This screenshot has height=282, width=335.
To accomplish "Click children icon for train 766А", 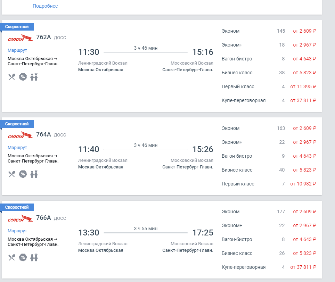I will 34,257.
